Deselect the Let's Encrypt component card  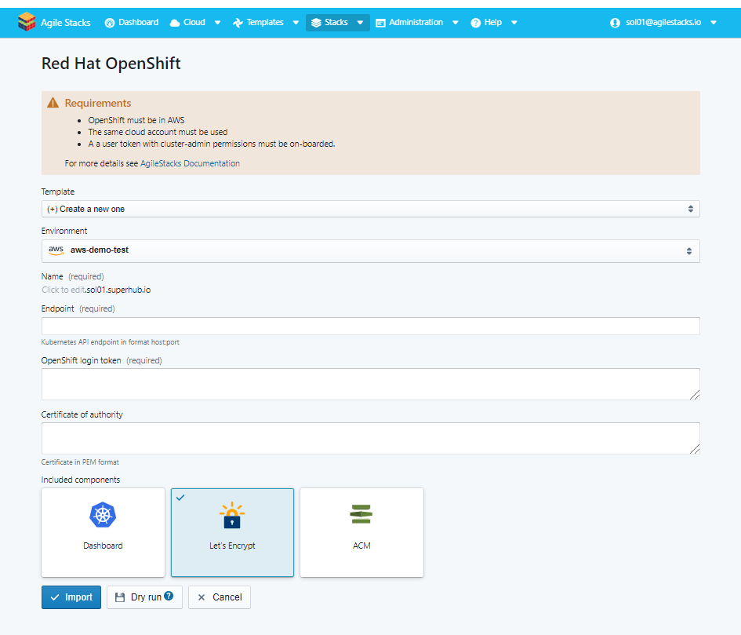pos(232,532)
